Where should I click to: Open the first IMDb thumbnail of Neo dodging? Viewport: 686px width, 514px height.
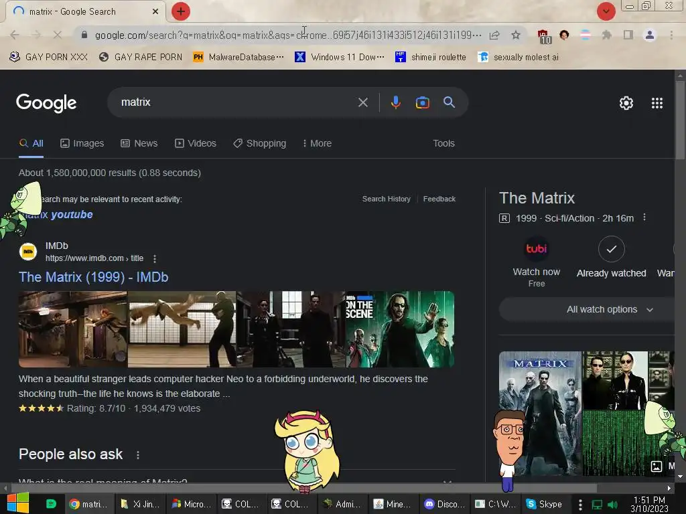pyautogui.click(x=73, y=329)
